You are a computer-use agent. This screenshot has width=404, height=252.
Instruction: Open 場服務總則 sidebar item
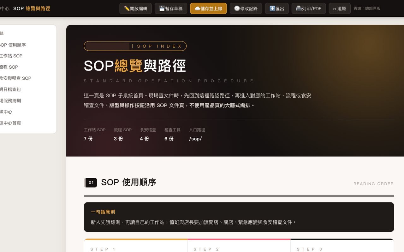10,100
